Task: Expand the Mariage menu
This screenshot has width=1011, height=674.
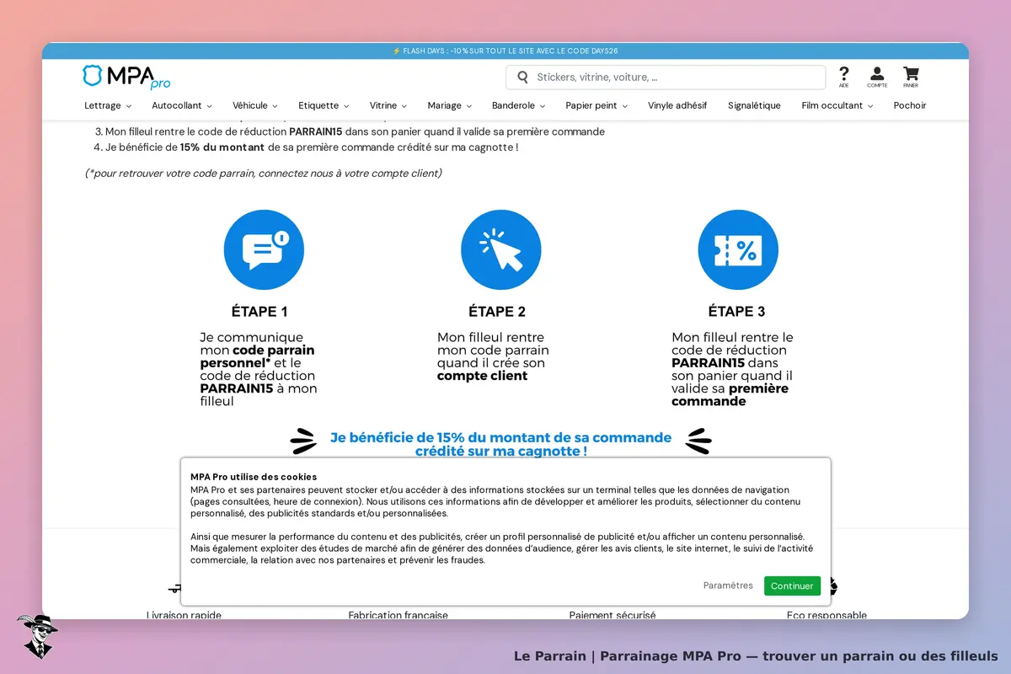Action: 450,105
